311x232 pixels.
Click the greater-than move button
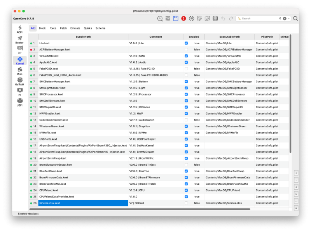tap(296, 194)
